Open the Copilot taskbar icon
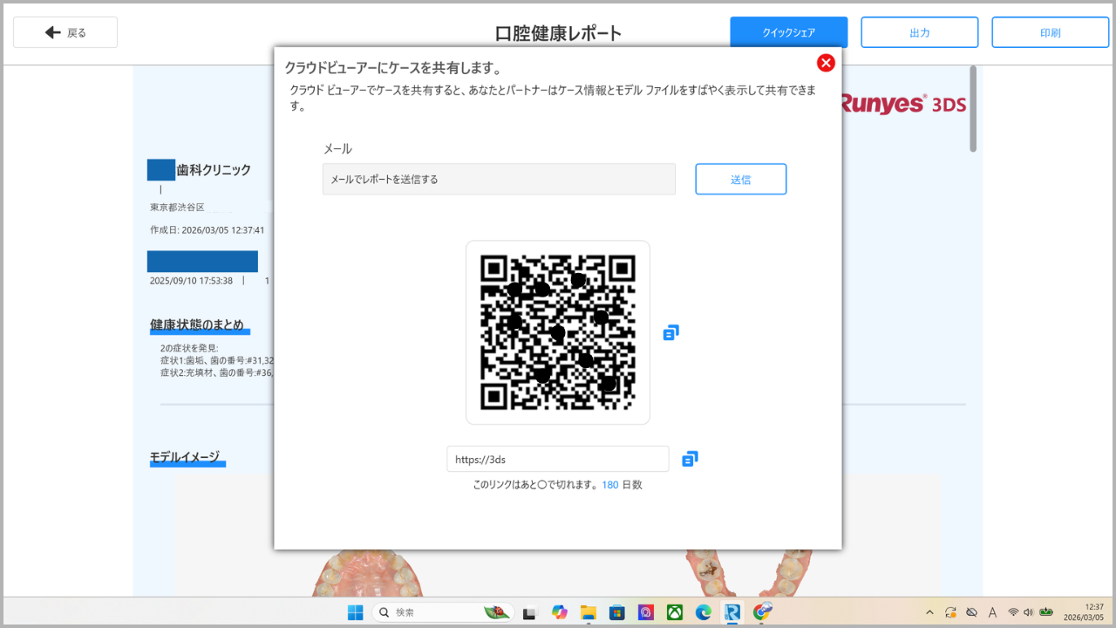1116x628 pixels. coord(559,612)
